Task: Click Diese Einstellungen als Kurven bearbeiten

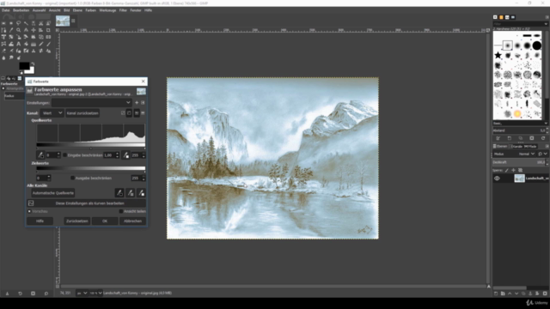Action: pos(86,203)
